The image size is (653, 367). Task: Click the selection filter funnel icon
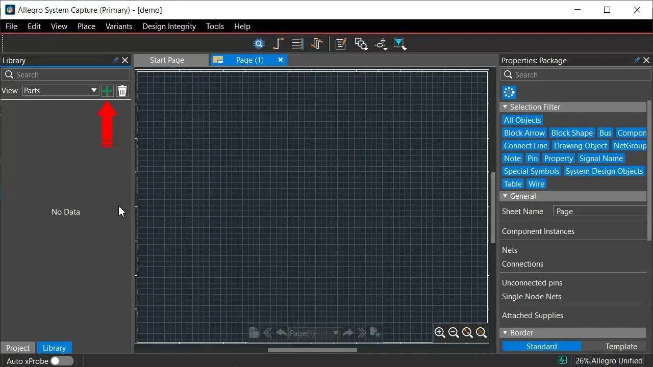(x=400, y=44)
